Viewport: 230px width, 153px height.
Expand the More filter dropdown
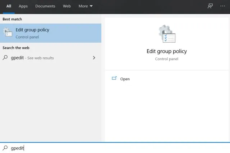(x=86, y=6)
